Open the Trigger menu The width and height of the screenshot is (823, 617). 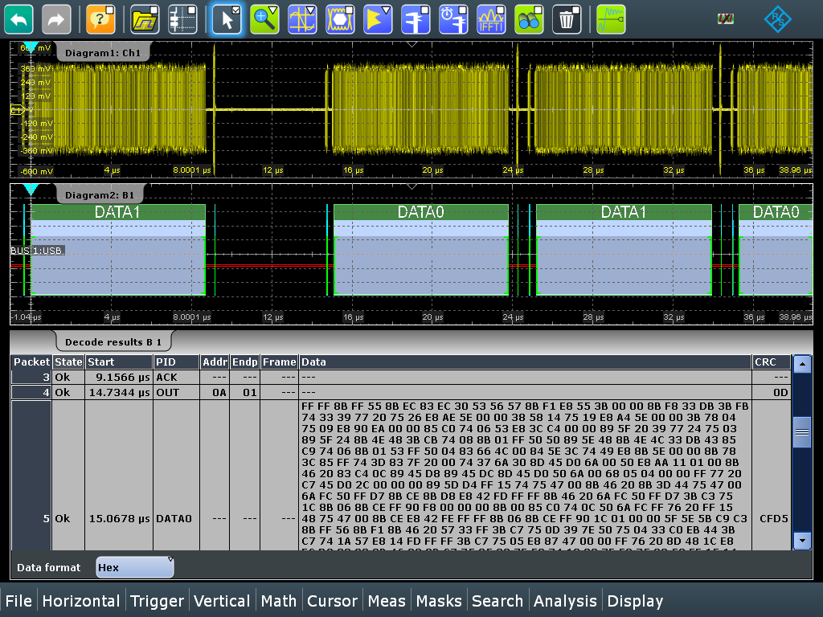click(157, 601)
